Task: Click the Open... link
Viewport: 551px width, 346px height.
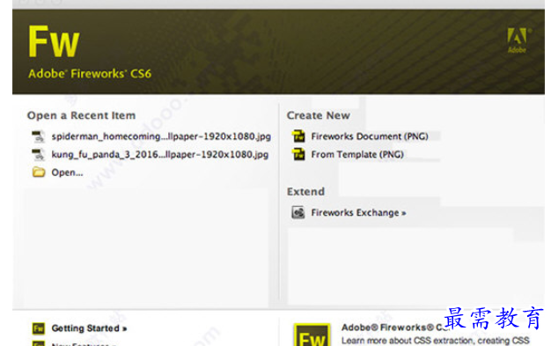Action: point(67,173)
